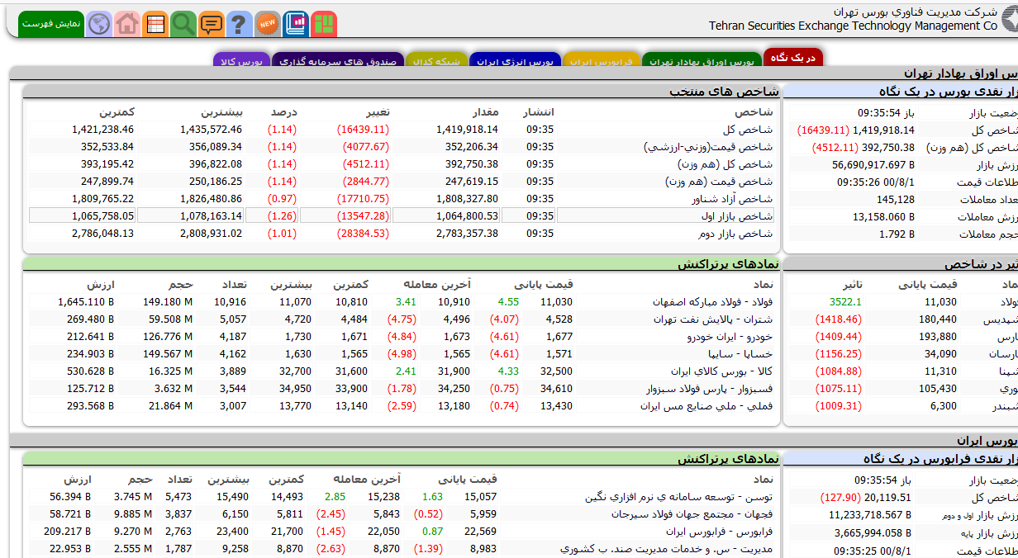Image resolution: width=1018 pixels, height=558 pixels.
Task: Click the market value 56,690,917.697 B
Action: coord(873,164)
